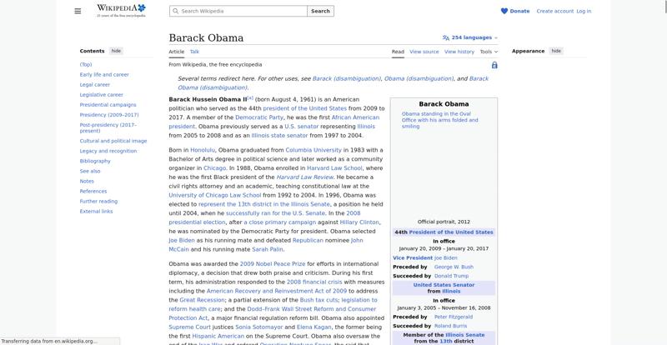Viewport: 667px width, 345px height.
Task: Select the View source tab
Action: [x=424, y=52]
